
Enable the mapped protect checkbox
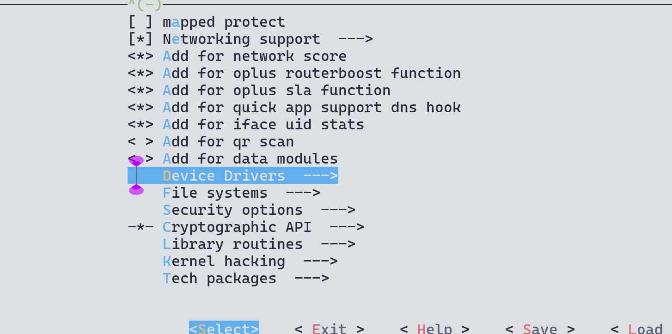(x=141, y=22)
